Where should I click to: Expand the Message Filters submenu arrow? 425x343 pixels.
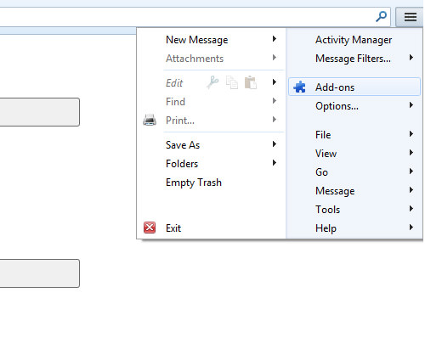[411, 58]
